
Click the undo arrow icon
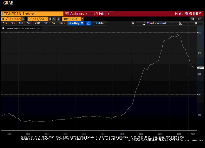[192, 19]
